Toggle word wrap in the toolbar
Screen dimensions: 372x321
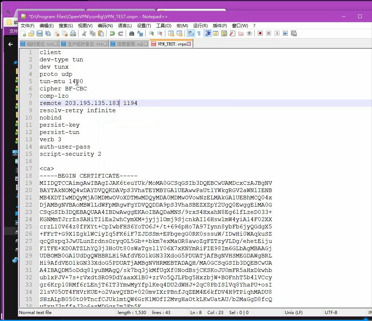[x=191, y=33]
